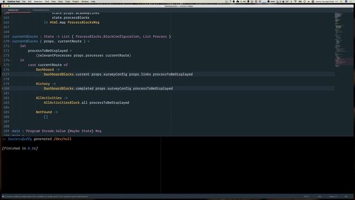Open the File menu
The width and height of the screenshot is (355, 200).
24,1
